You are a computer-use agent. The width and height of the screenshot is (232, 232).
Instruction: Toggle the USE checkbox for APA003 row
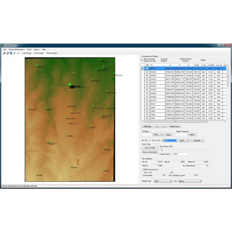147,75
